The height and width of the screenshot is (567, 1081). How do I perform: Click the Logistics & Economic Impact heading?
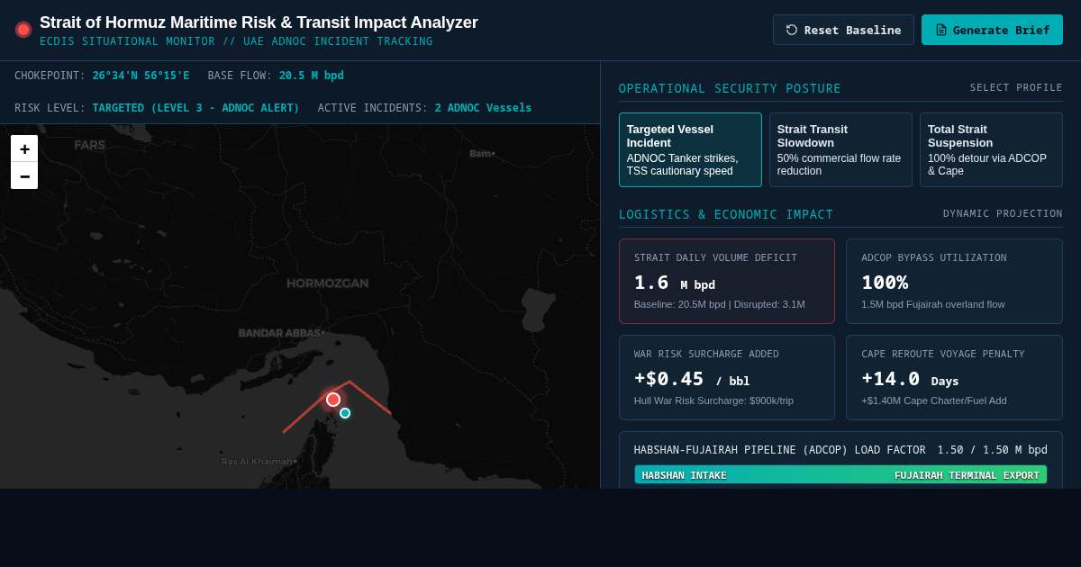pyautogui.click(x=726, y=214)
